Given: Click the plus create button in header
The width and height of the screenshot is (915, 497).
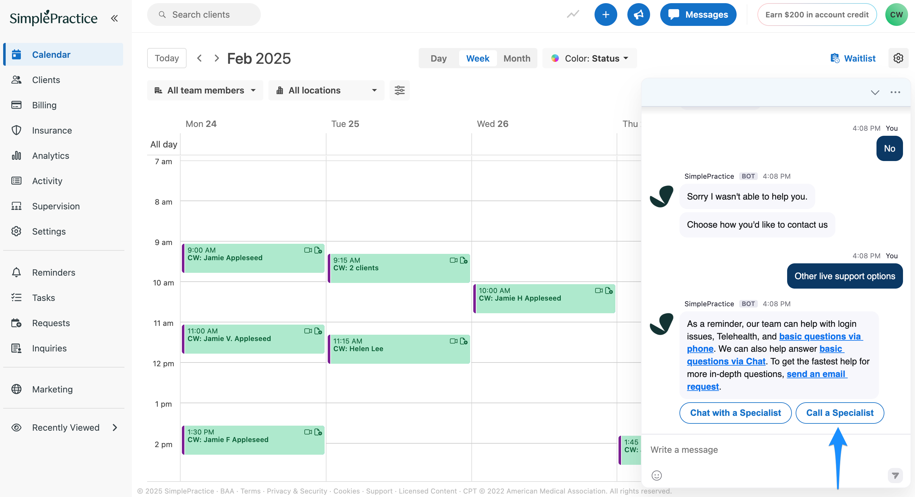Looking at the screenshot, I should pos(606,15).
